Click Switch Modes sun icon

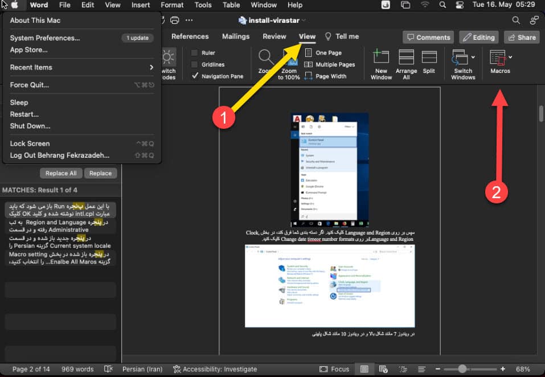169,58
